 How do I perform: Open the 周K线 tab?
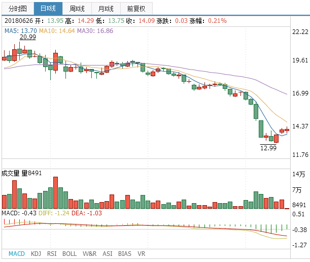[77, 9]
